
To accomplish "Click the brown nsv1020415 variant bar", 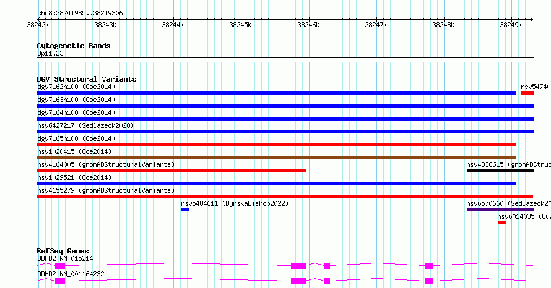I will pos(276,158).
